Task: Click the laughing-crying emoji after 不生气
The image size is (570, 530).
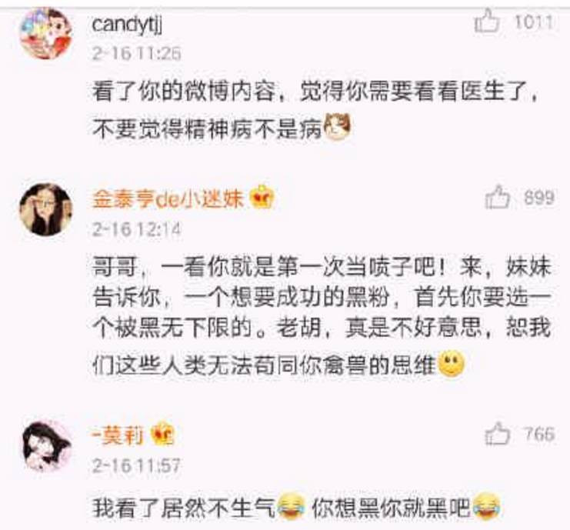Action: click(292, 507)
